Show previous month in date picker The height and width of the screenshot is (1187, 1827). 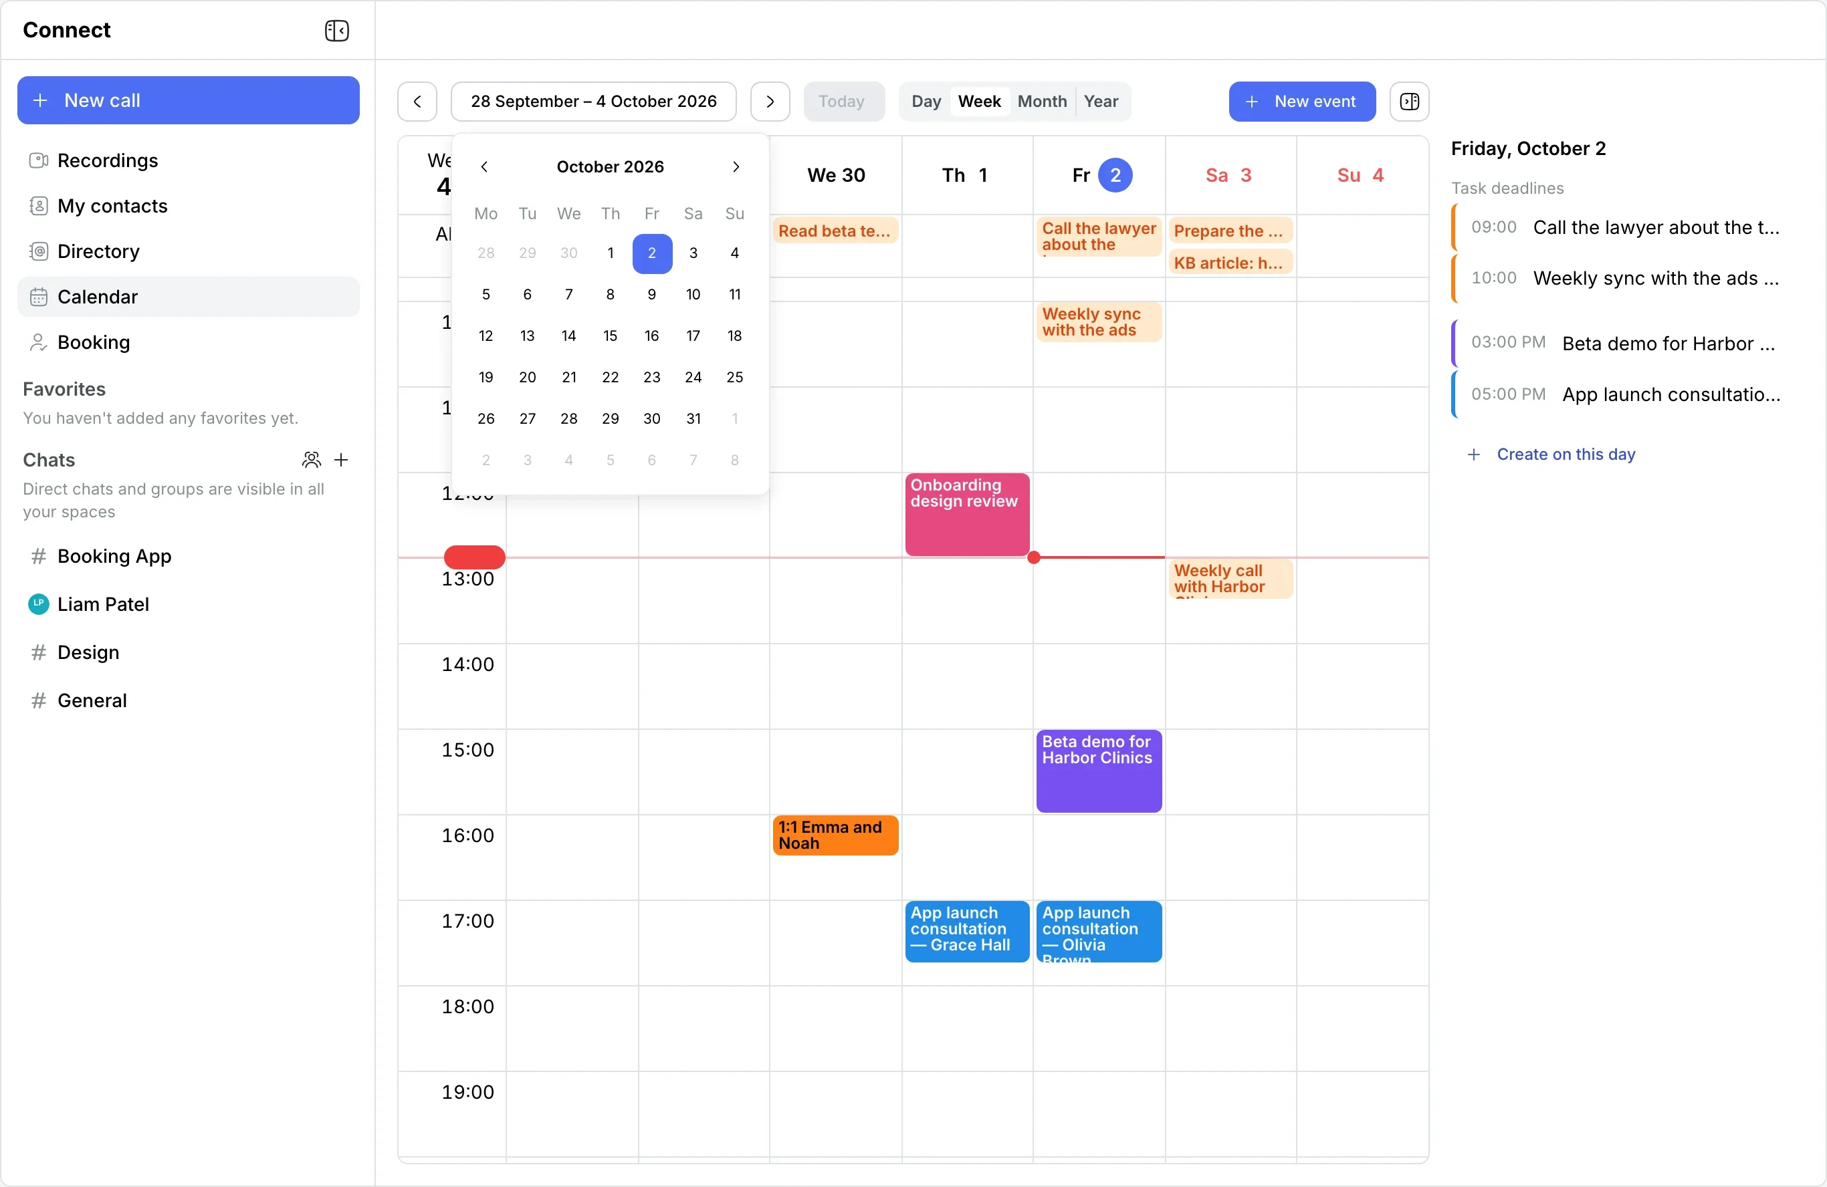(484, 166)
